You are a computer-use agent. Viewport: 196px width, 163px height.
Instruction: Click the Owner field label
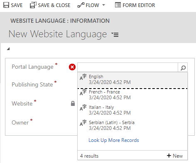pyautogui.click(x=20, y=122)
